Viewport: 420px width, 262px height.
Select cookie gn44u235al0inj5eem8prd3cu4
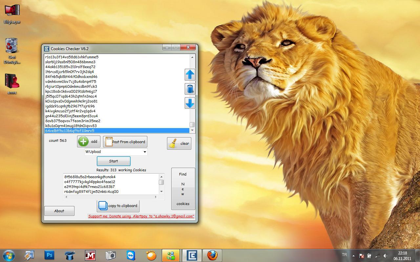pos(117,116)
